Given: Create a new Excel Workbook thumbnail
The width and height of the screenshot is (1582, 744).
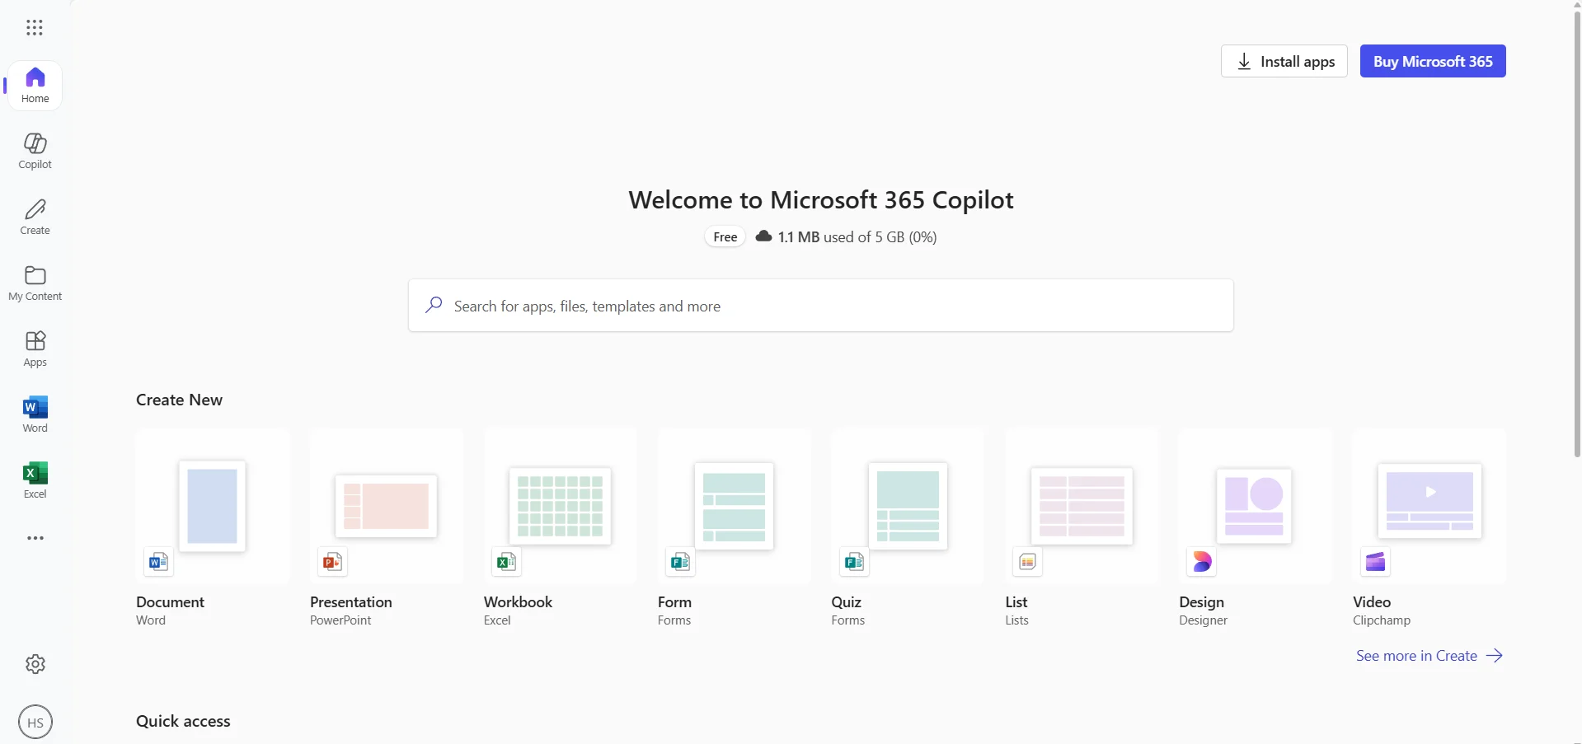Looking at the screenshot, I should click(561, 506).
